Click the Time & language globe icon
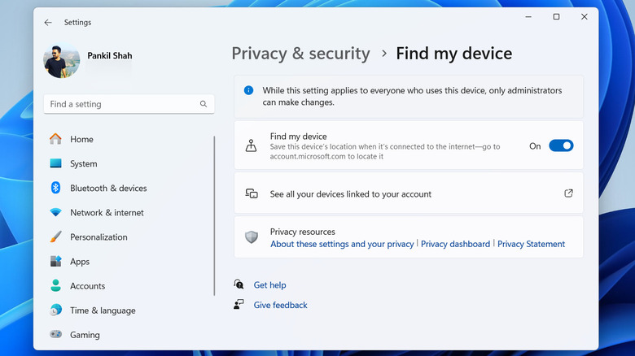Image resolution: width=635 pixels, height=356 pixels. pyautogui.click(x=55, y=310)
